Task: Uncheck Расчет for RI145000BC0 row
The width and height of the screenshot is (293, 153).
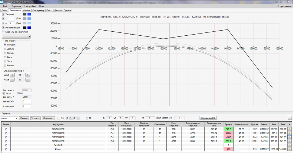Action: 6,129
